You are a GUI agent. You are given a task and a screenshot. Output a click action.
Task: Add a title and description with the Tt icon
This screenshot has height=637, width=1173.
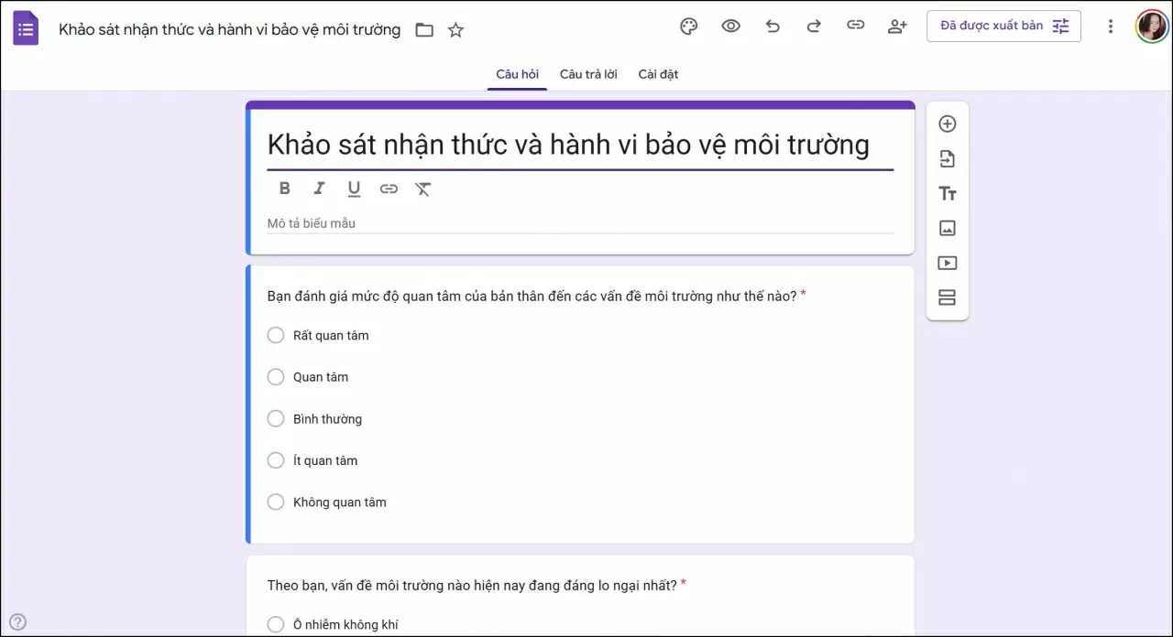tap(947, 193)
